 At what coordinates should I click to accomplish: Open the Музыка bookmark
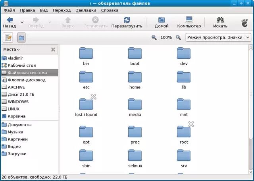click(x=29, y=132)
